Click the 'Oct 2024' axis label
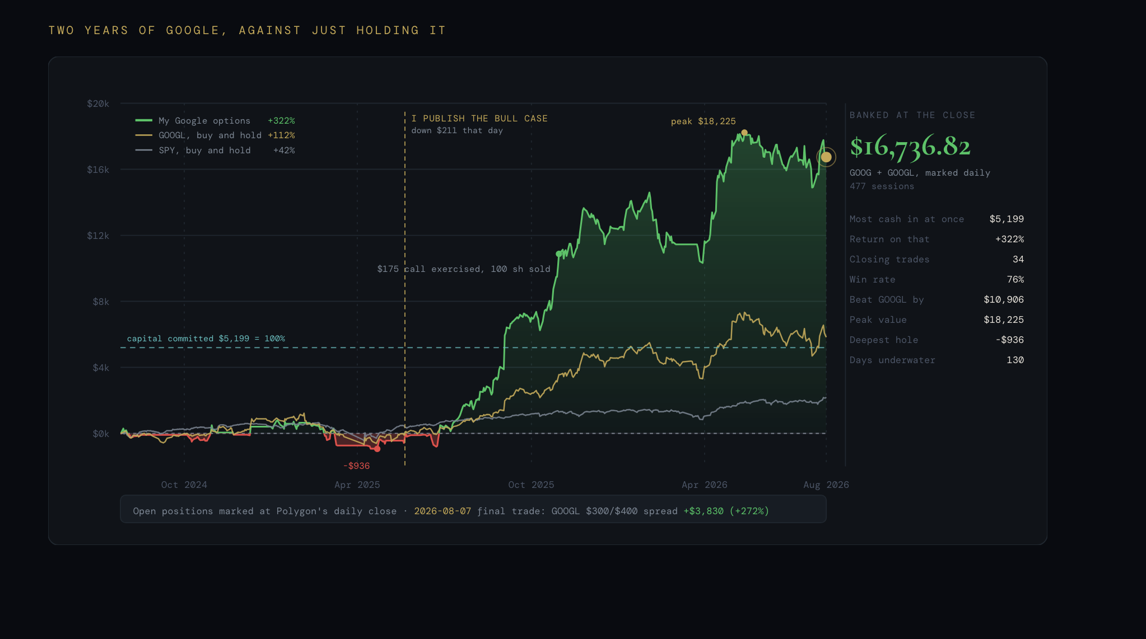 point(184,485)
